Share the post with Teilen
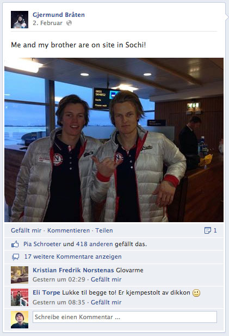Screen dimensions: 229x336 coord(104,230)
